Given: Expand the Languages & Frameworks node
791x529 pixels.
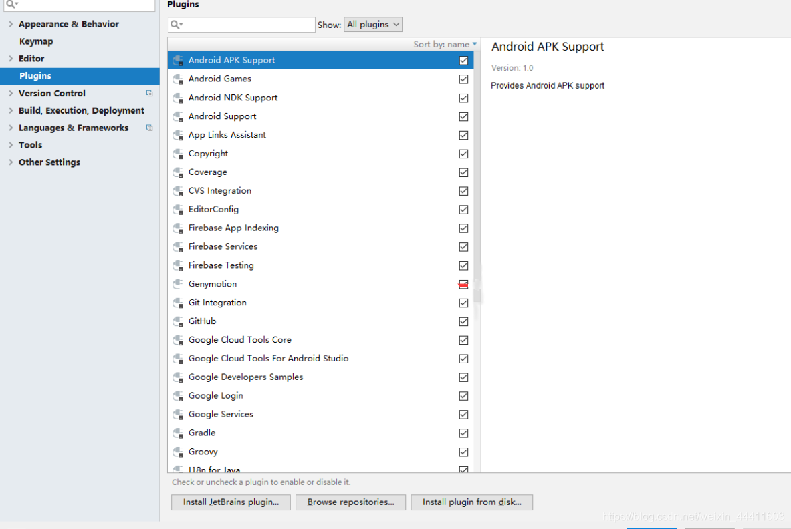Looking at the screenshot, I should [11, 128].
